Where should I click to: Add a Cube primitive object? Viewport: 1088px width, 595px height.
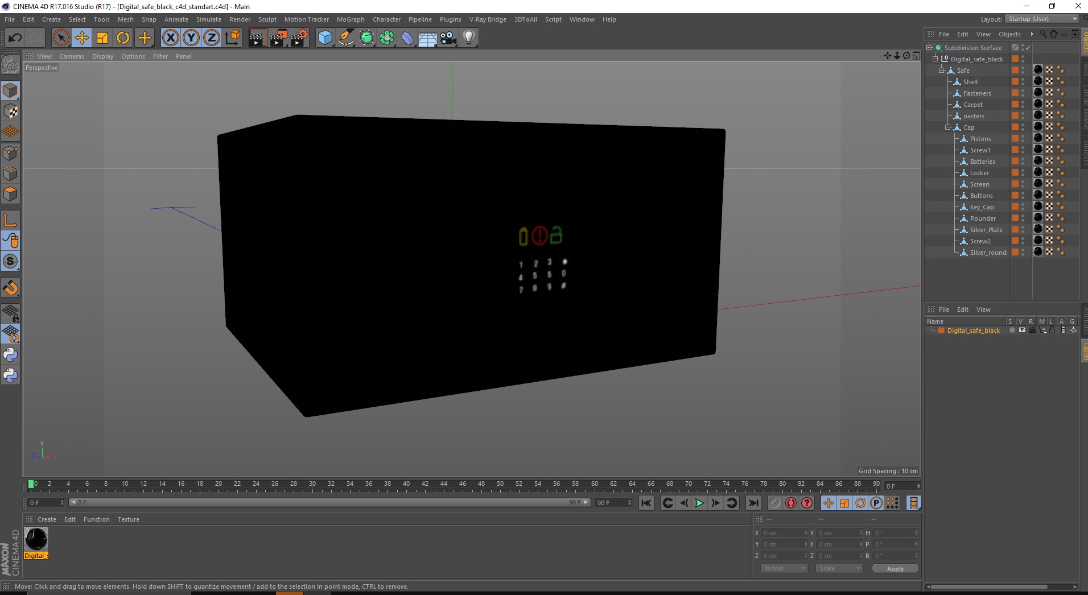pos(325,38)
